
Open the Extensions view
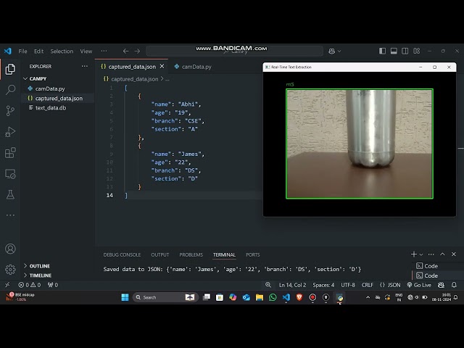(x=10, y=153)
